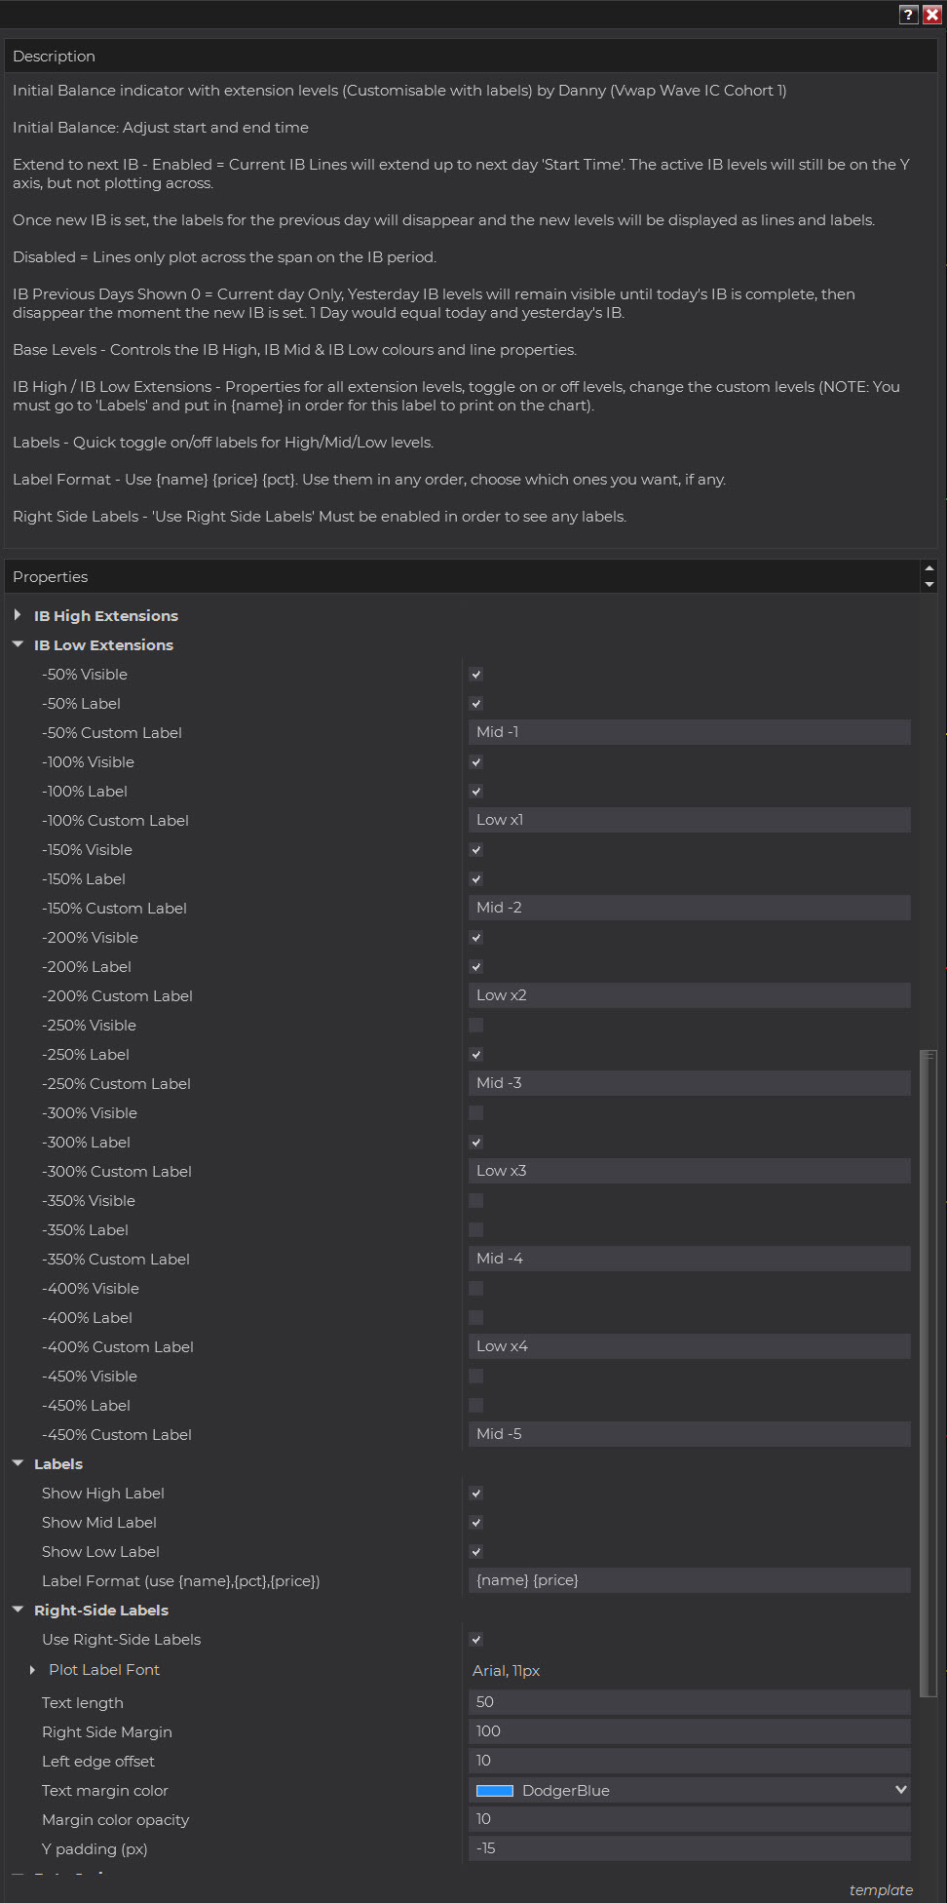The width and height of the screenshot is (947, 1903).
Task: Toggle the -250% Label checkbox
Action: 476,1054
